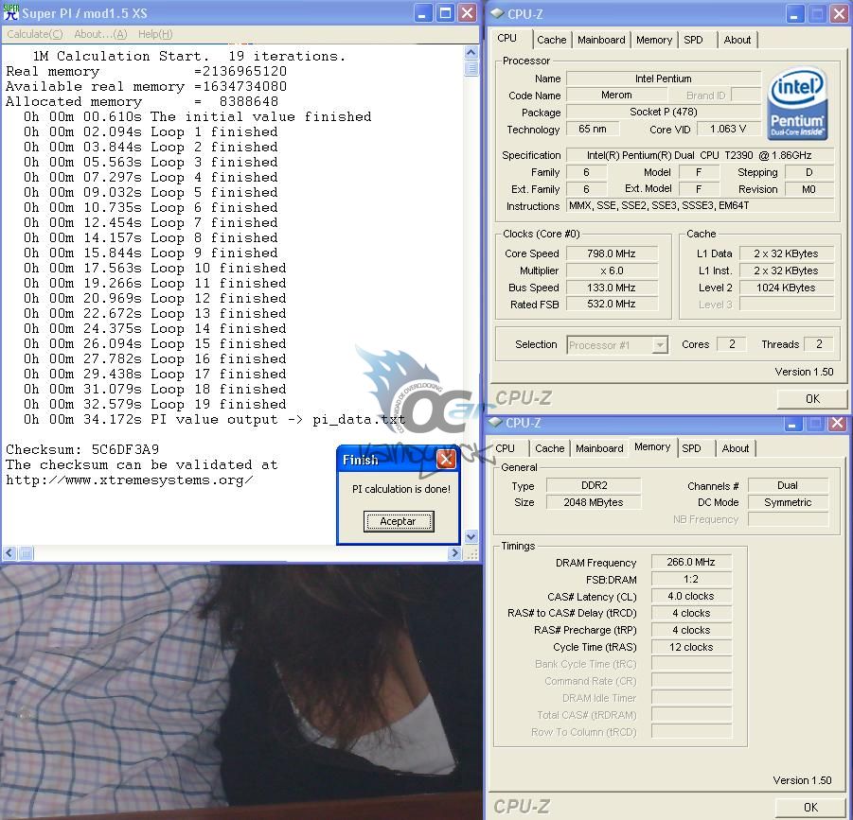Image resolution: width=853 pixels, height=820 pixels.
Task: Close the lower CPU-Z Memory window
Action: point(837,423)
